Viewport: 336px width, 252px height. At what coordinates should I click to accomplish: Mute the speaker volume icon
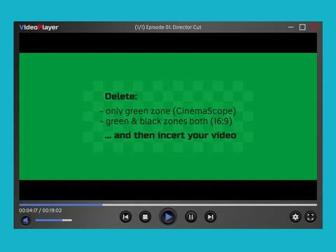[x=26, y=220]
